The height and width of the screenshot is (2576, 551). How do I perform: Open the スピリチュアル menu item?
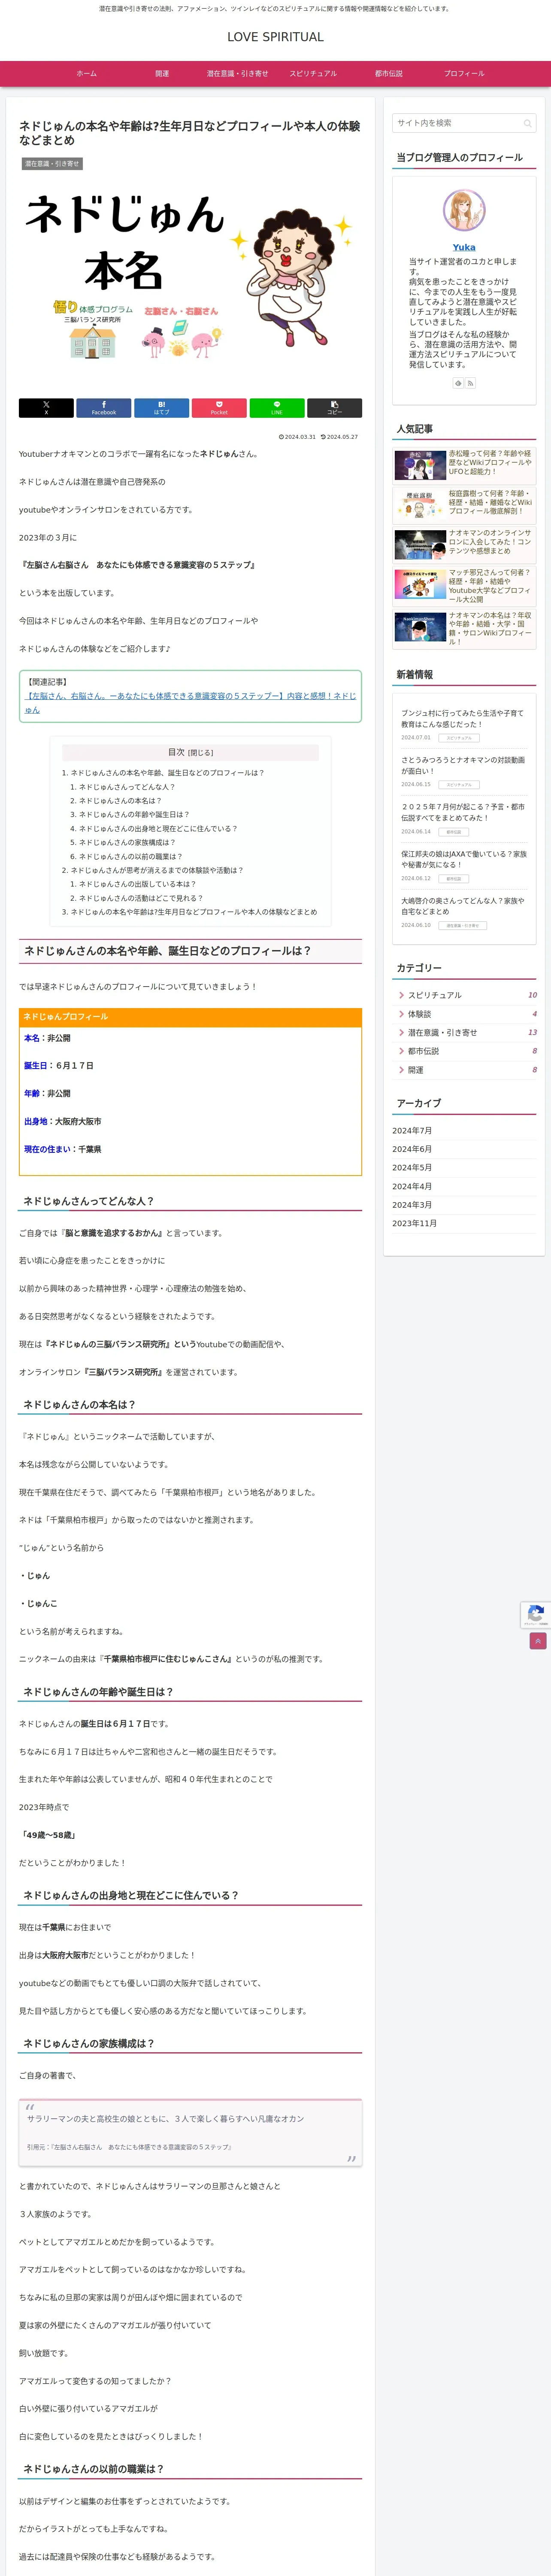[313, 74]
